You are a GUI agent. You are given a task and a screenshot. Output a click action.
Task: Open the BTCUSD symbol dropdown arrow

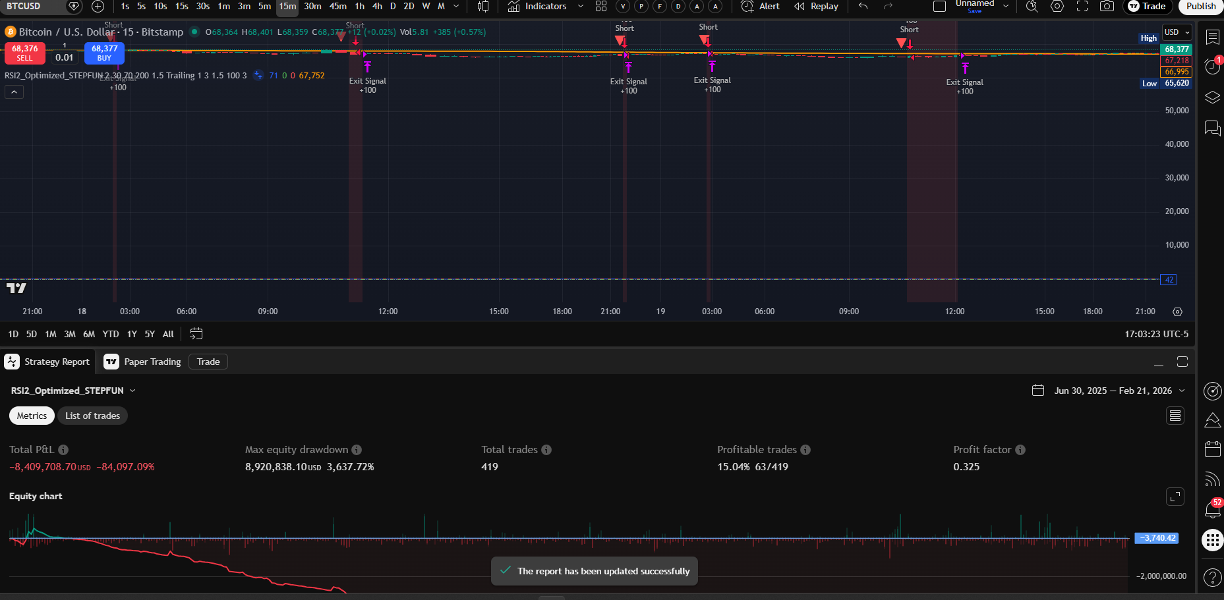[74, 7]
